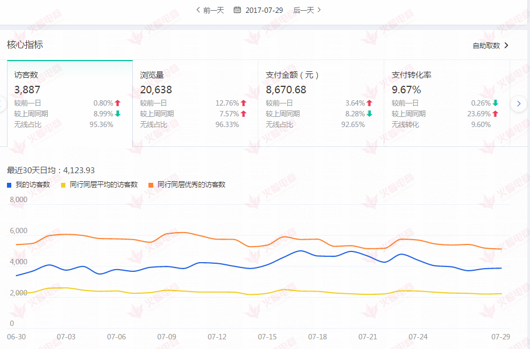Click the date field 2017-07-29

[262, 10]
